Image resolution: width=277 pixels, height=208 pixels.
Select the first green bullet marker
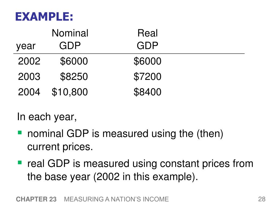point(20,132)
